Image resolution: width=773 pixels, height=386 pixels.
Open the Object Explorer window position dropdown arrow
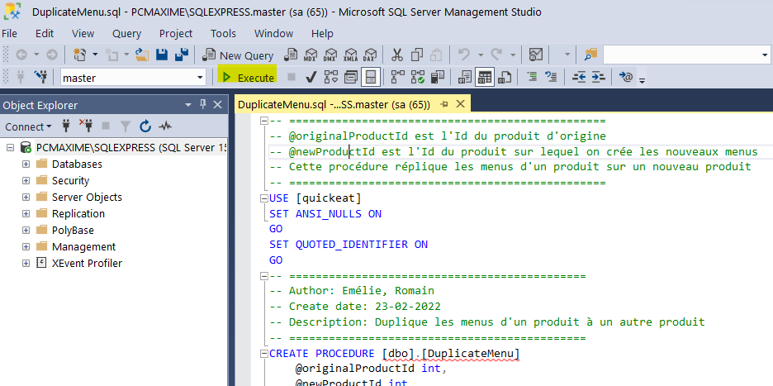pyautogui.click(x=187, y=105)
